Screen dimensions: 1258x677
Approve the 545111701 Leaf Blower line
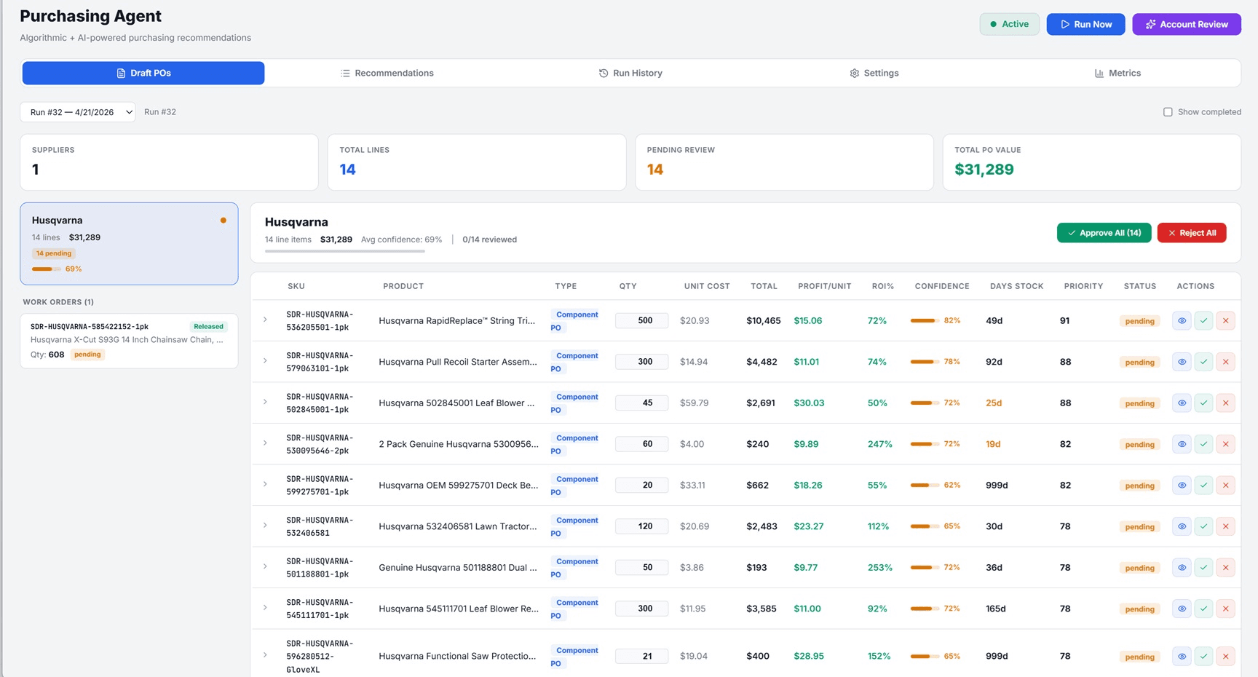[x=1203, y=609]
